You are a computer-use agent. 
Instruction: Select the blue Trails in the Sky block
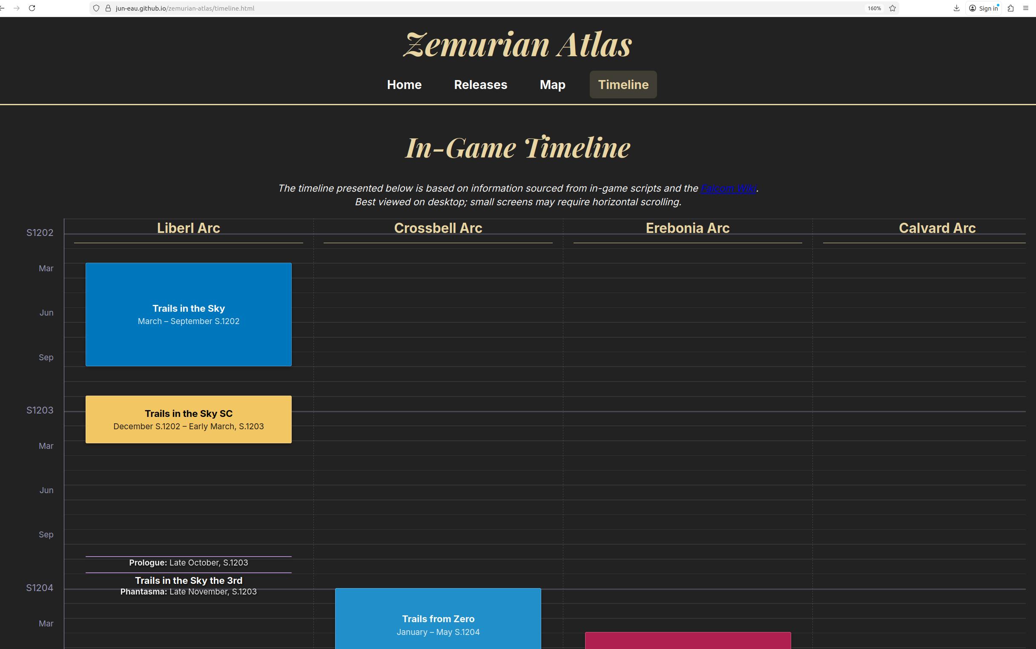(188, 314)
